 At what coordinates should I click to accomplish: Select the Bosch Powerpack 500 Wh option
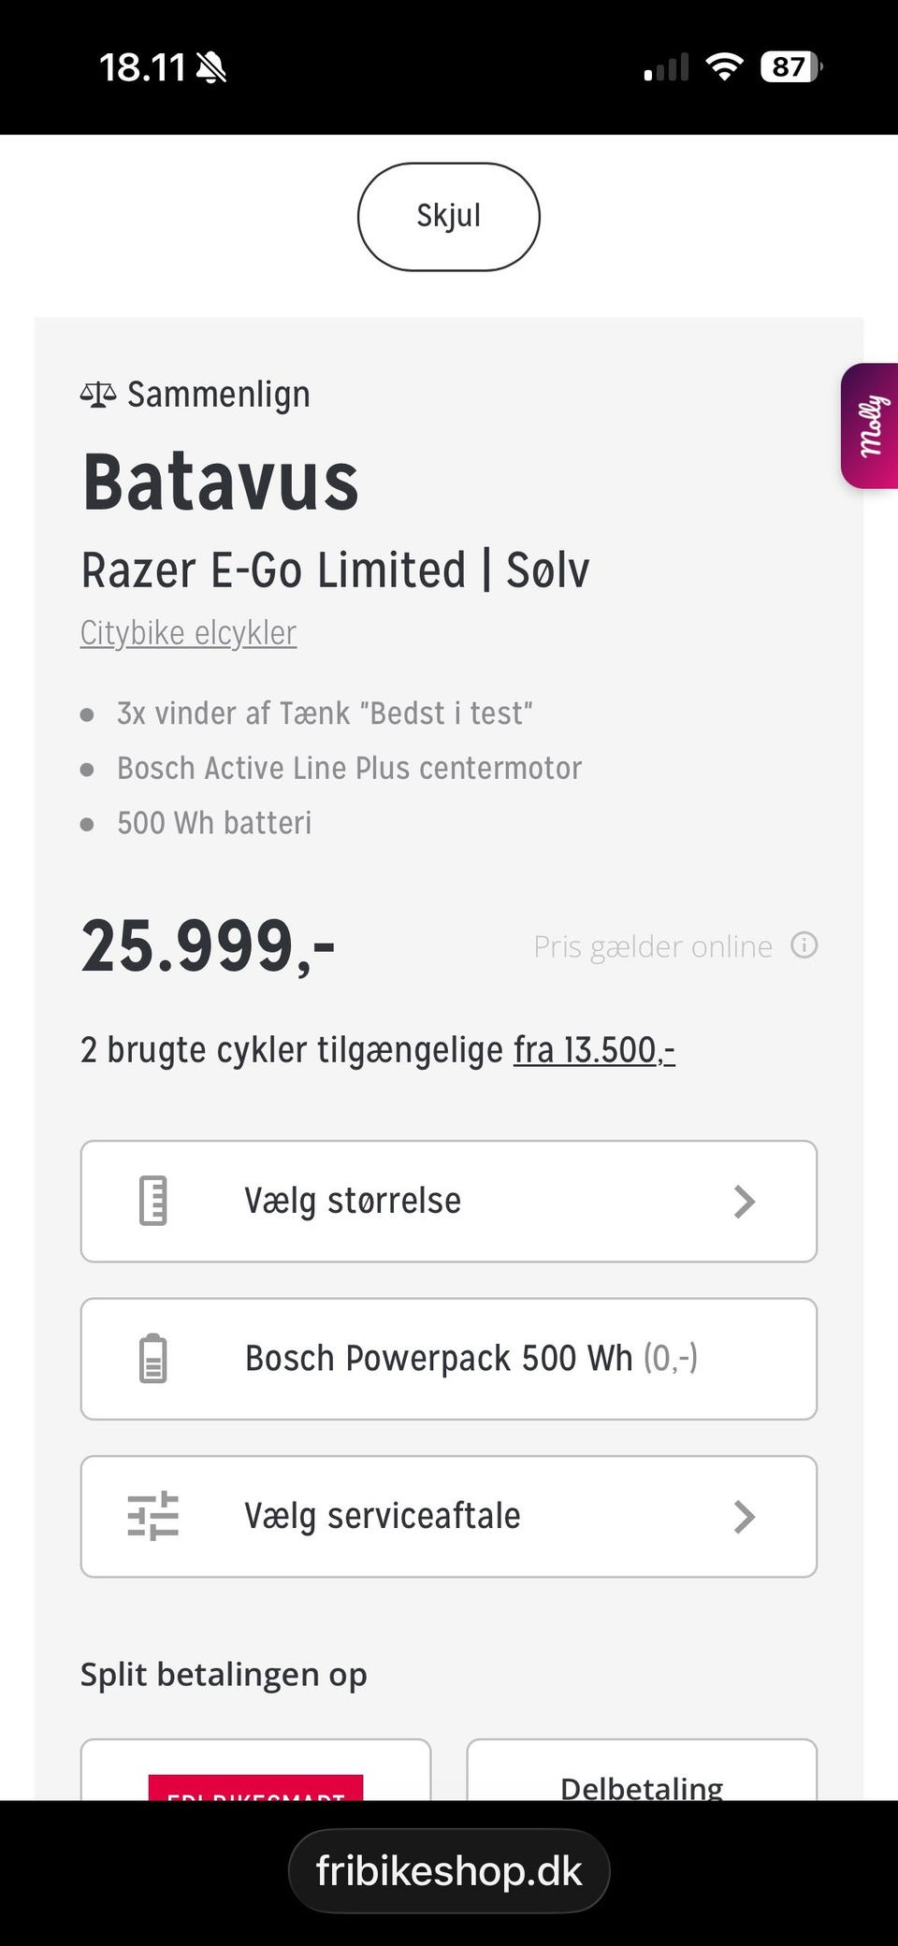(449, 1359)
